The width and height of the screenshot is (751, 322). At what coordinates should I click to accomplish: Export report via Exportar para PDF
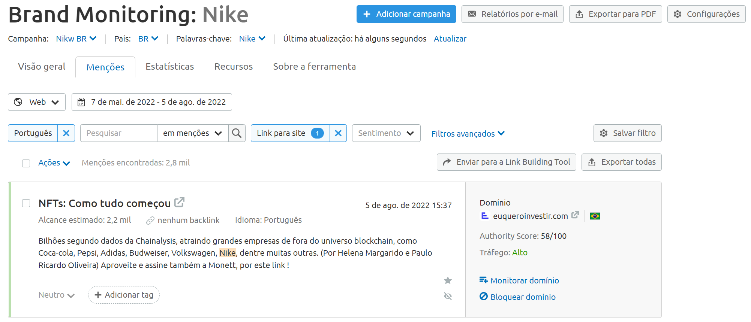coord(615,14)
